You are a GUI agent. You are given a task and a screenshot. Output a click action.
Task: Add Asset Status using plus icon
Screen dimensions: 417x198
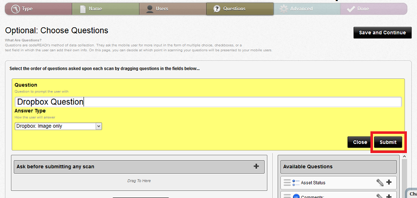tap(389, 182)
